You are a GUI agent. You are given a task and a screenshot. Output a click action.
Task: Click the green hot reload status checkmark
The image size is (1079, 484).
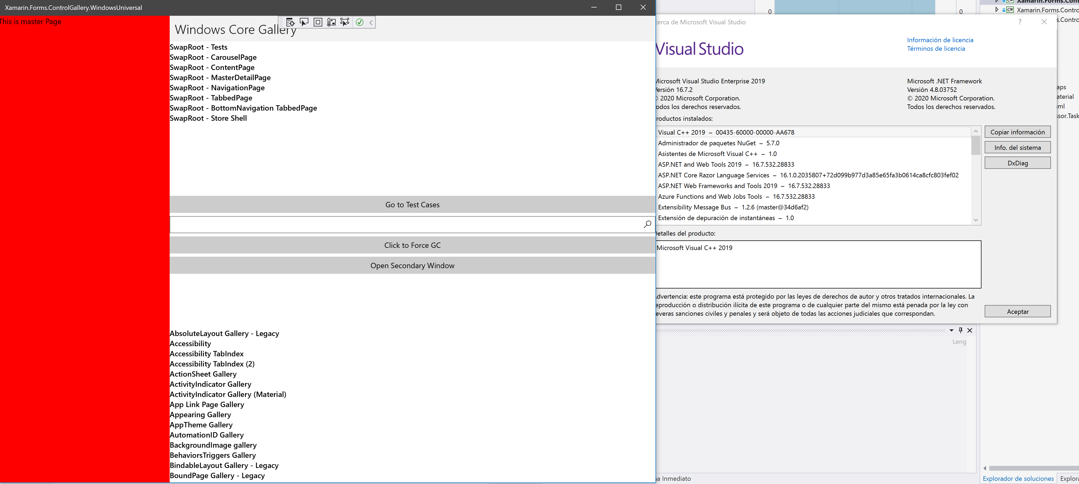point(359,22)
